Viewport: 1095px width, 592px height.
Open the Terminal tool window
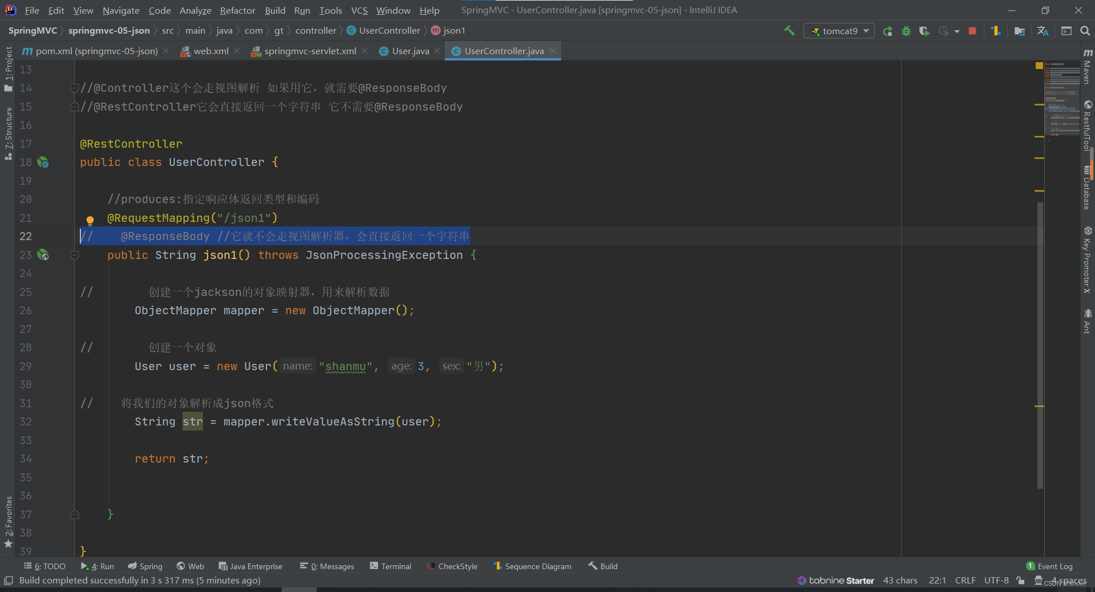tap(396, 566)
